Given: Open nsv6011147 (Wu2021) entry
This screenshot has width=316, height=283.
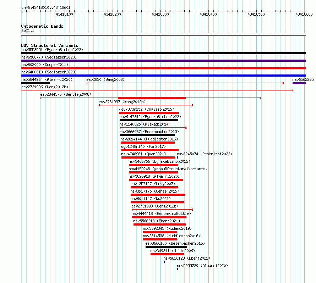Looking at the screenshot, I should (x=151, y=199).
